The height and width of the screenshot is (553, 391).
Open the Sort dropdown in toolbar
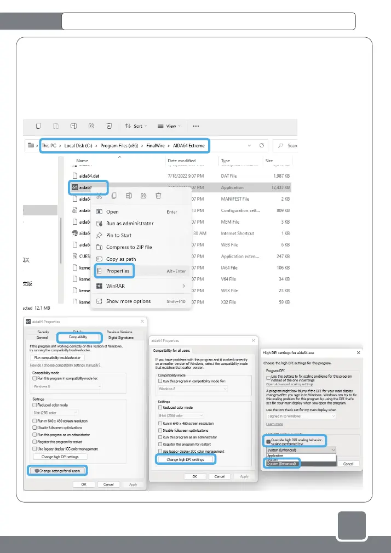click(136, 126)
